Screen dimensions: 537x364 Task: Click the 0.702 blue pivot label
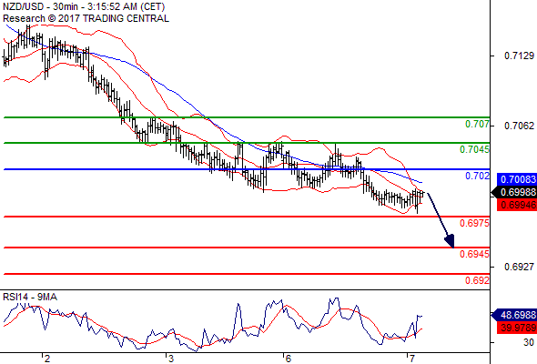(477, 176)
